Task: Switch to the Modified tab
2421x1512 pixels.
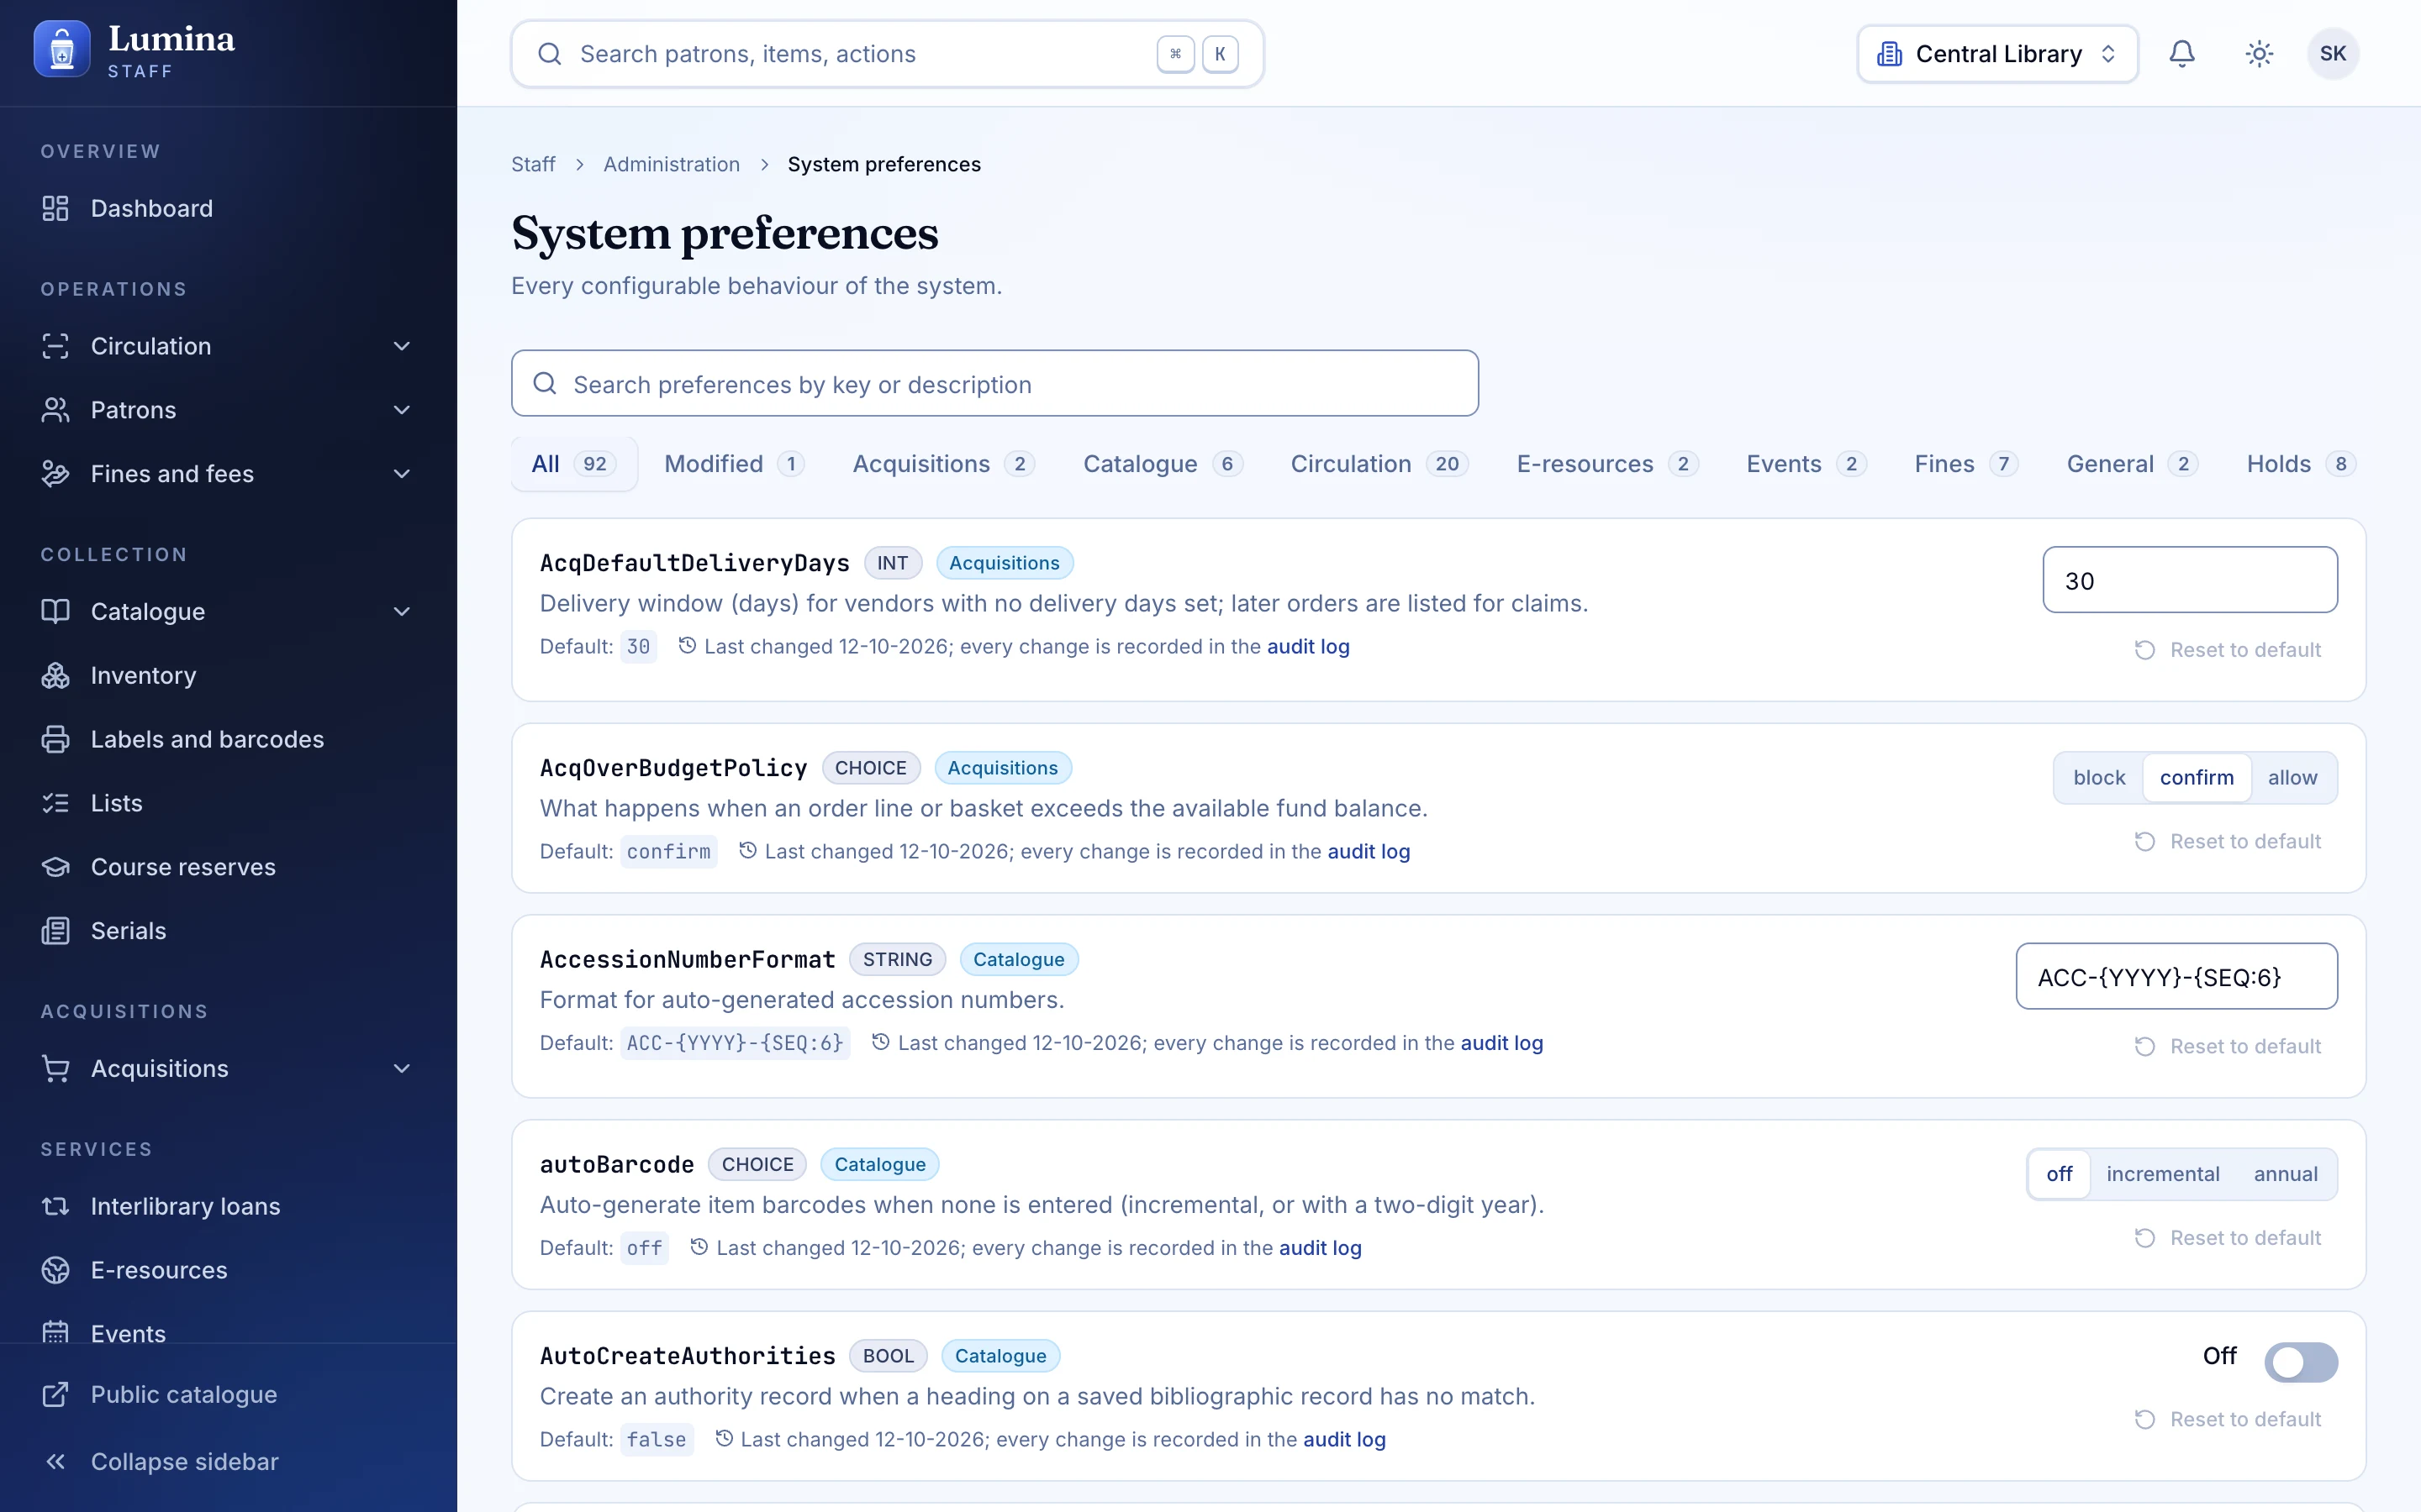Action: coord(733,464)
